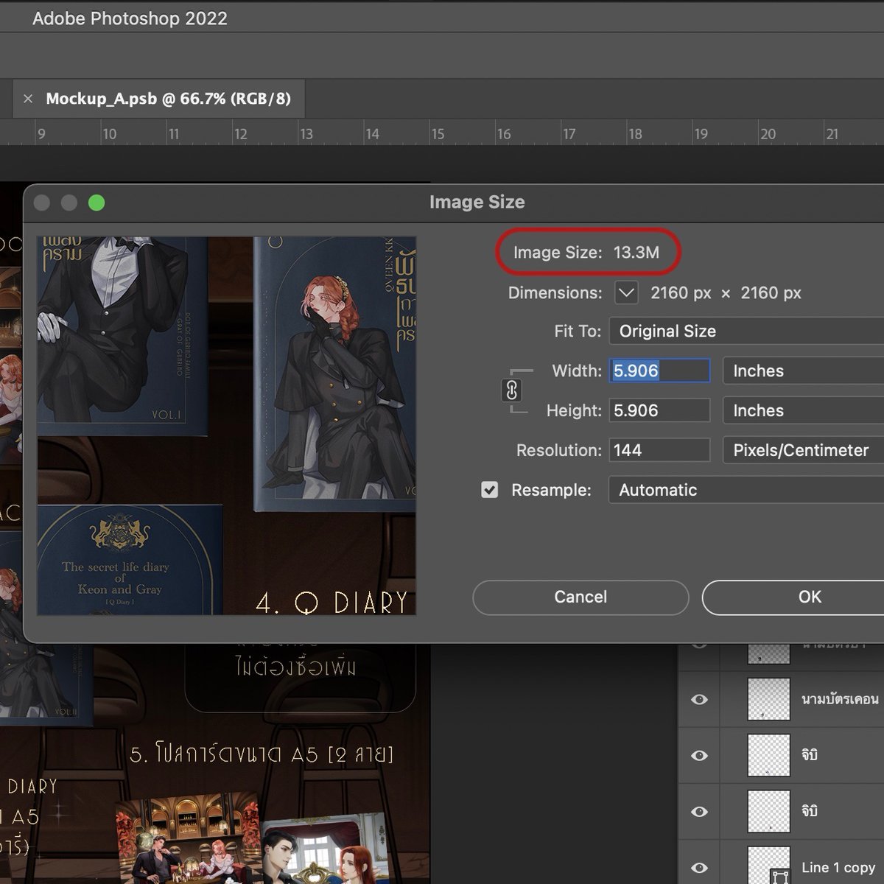Click the Line 1 copy layer thumbnail
The height and width of the screenshot is (884, 884).
coord(768,866)
